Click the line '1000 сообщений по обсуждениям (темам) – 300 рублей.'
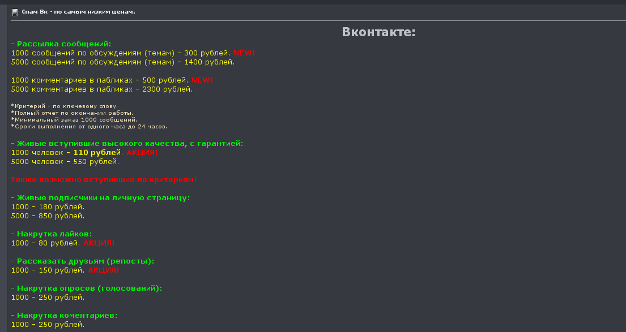 [x=121, y=53]
